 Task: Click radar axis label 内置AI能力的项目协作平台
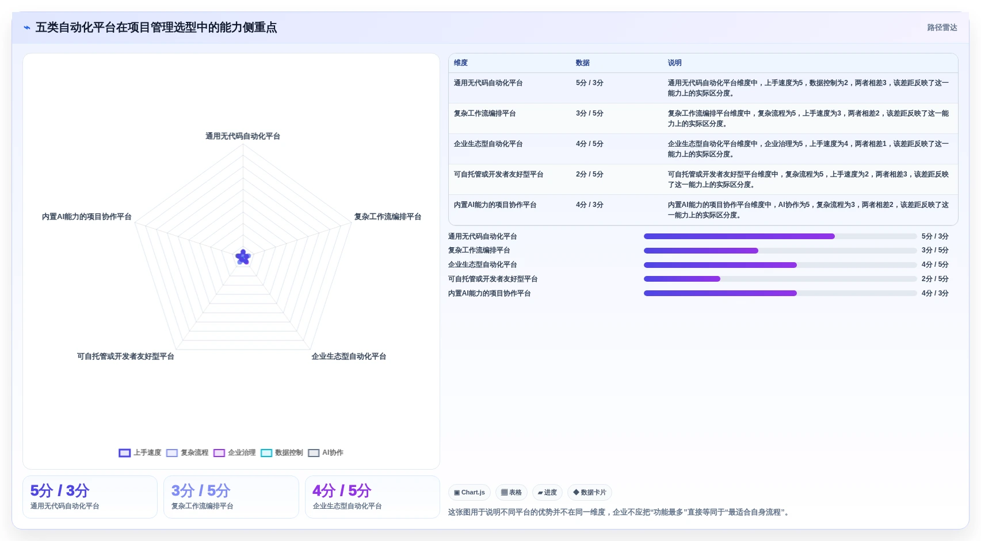(86, 217)
